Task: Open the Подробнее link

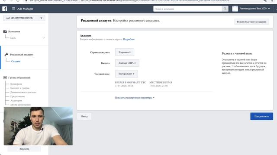Action: pos(129,39)
